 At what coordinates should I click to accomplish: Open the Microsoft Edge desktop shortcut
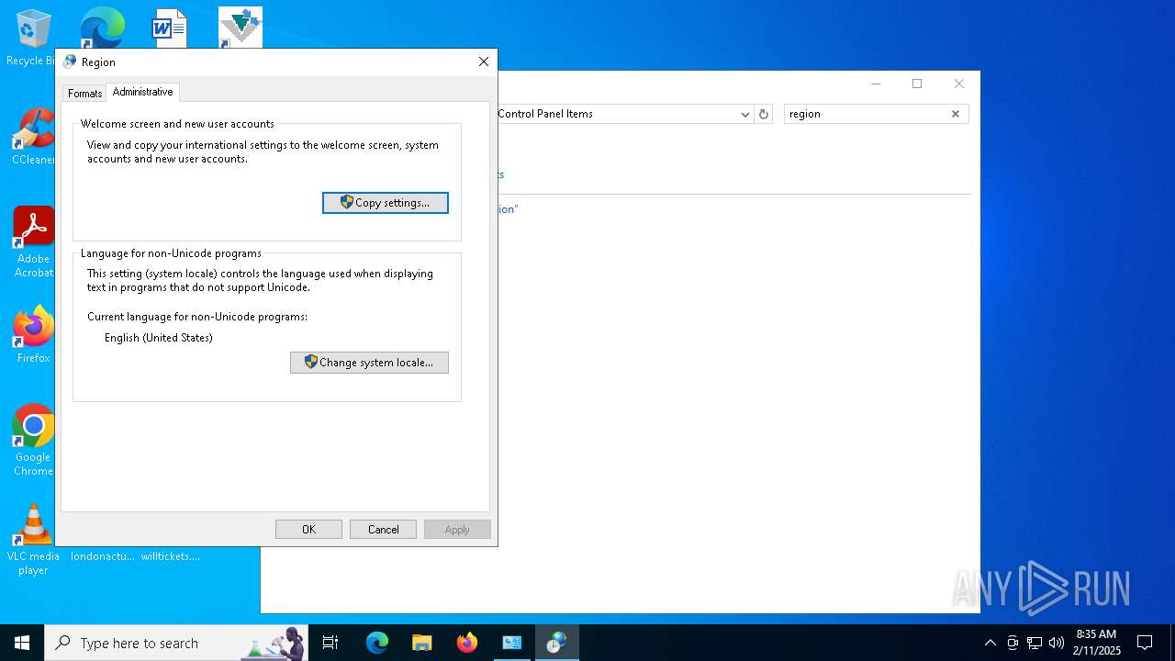coord(102,28)
